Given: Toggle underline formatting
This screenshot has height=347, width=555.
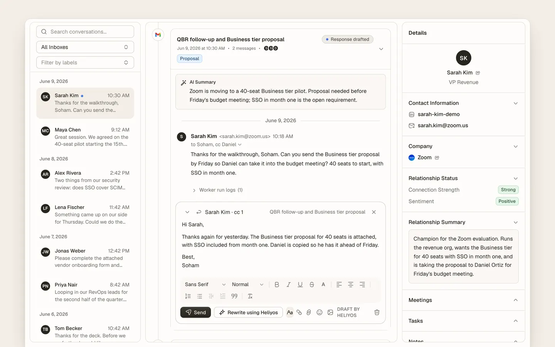Looking at the screenshot, I should [x=300, y=285].
